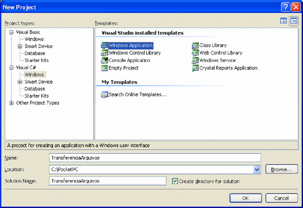Click the Windows Control Library label
The height and width of the screenshot is (208, 303).
pos(135,53)
